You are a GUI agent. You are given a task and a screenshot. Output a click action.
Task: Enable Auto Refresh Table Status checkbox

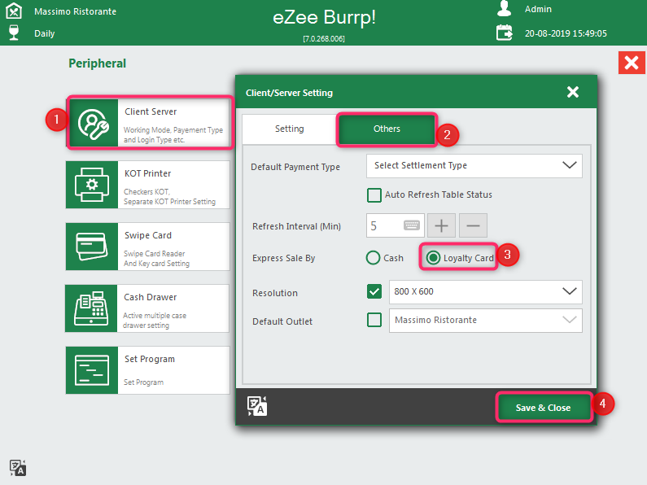(374, 194)
